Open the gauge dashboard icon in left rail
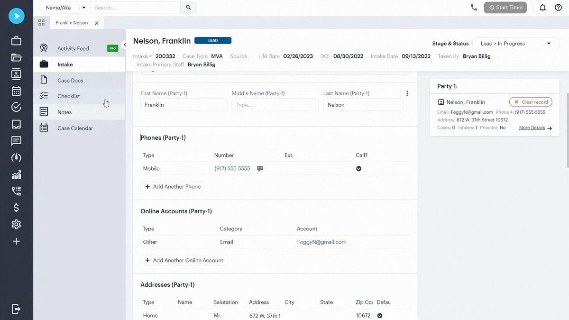This screenshot has height=320, width=569. (x=16, y=157)
